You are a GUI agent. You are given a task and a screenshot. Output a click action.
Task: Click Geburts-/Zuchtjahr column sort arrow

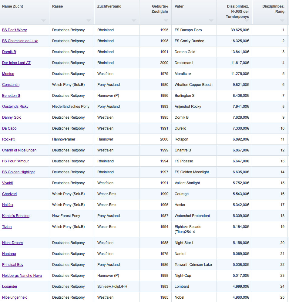pos(166,21)
